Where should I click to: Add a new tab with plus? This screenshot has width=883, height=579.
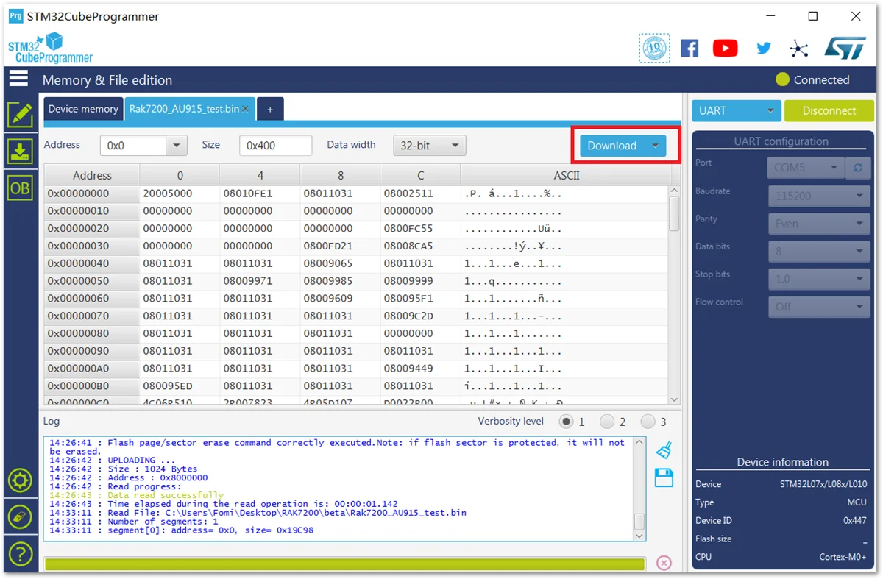tap(270, 109)
